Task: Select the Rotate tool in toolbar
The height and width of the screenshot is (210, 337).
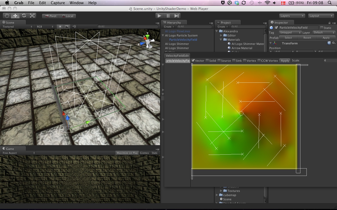Action: click(x=24, y=16)
